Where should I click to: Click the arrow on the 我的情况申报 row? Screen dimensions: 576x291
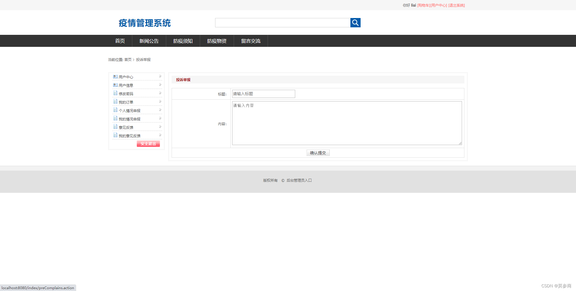tap(160, 118)
